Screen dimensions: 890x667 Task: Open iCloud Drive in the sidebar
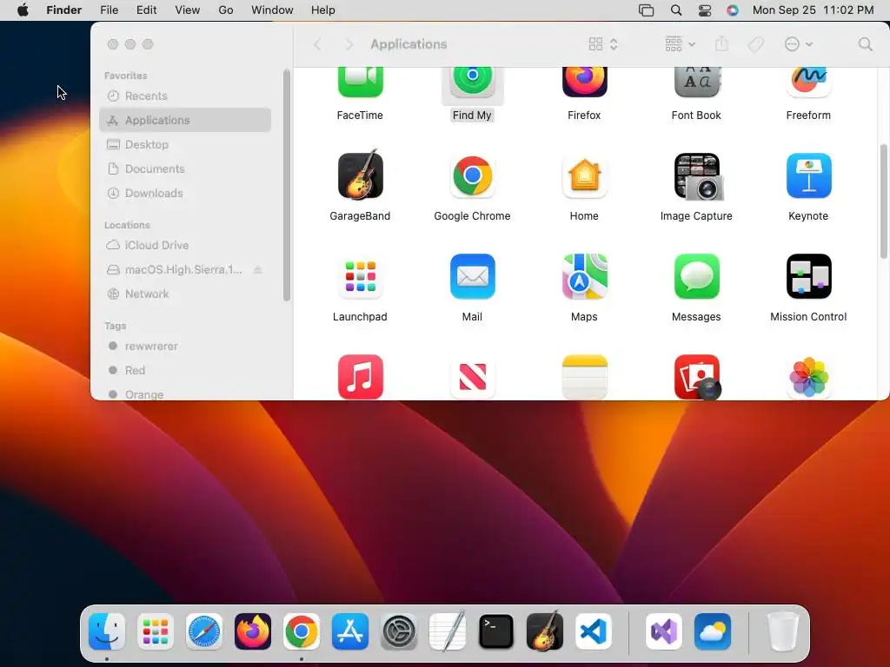(x=185, y=246)
